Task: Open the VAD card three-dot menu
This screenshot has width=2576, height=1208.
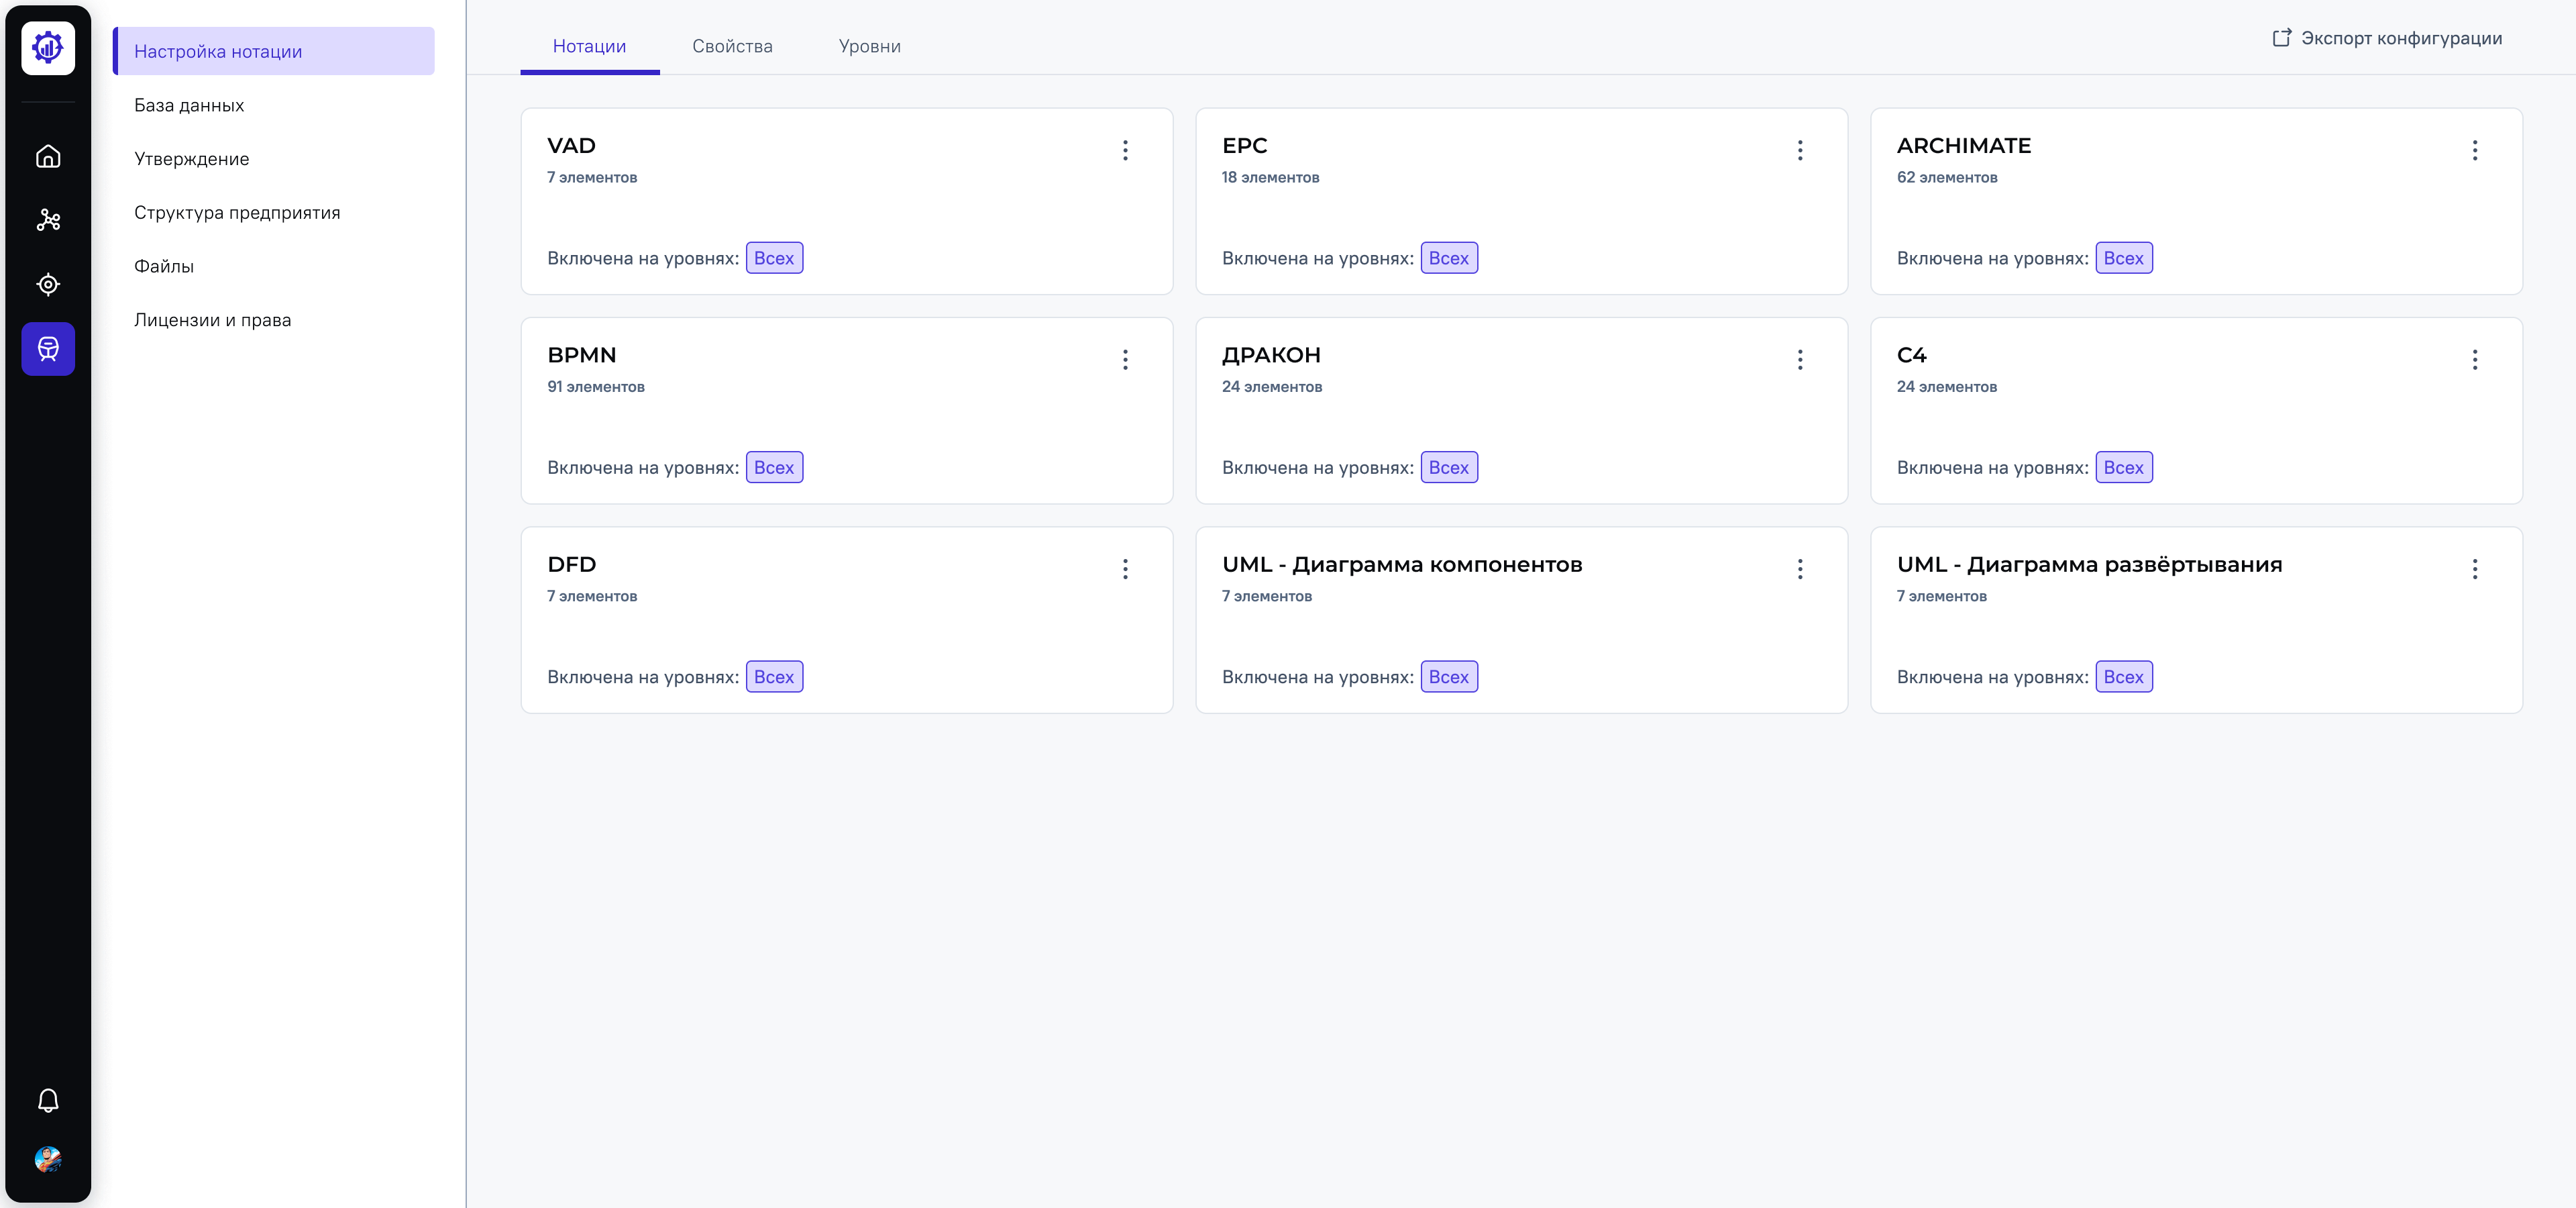Action: click(x=1125, y=150)
